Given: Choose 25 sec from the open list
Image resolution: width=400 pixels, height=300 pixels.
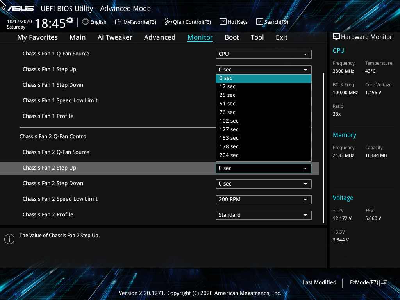Looking at the screenshot, I should coord(264,95).
